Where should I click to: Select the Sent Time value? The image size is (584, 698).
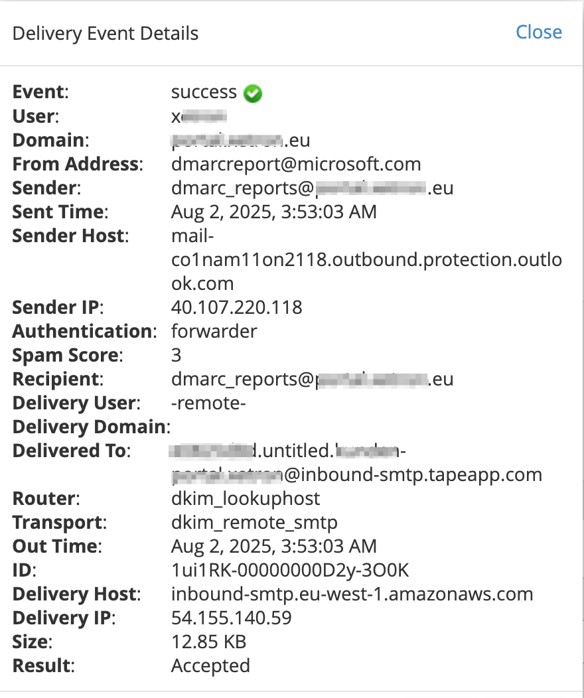pyautogui.click(x=274, y=212)
